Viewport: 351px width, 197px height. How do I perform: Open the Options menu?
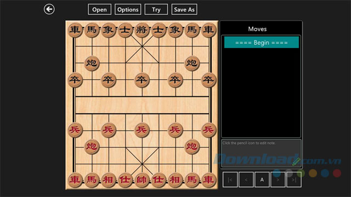point(128,9)
